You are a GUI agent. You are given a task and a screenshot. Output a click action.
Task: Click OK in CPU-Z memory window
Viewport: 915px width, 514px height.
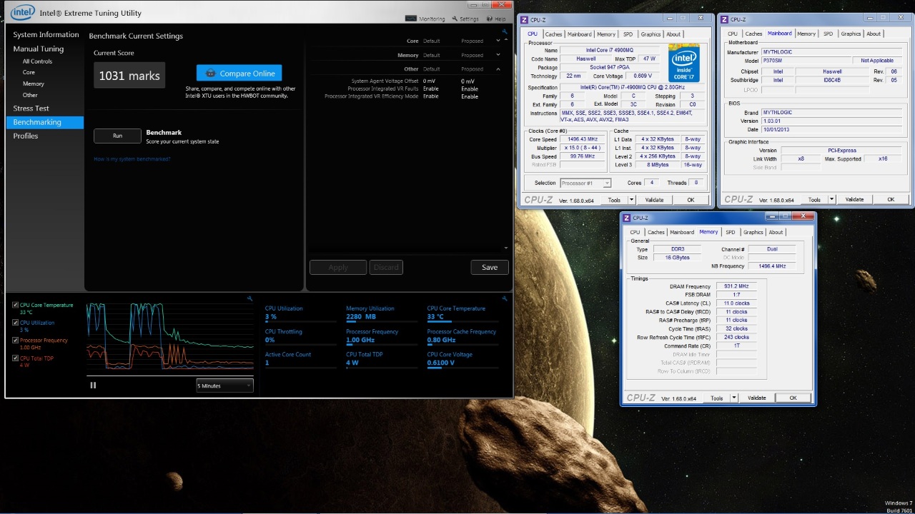pos(793,398)
